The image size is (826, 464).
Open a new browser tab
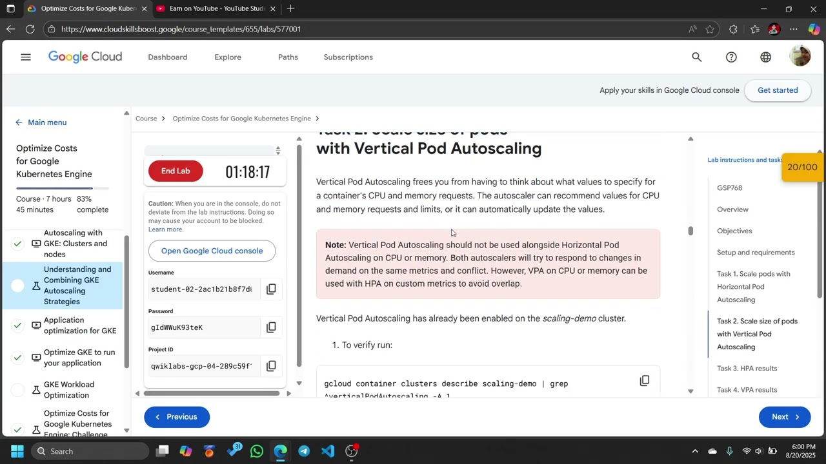[290, 9]
